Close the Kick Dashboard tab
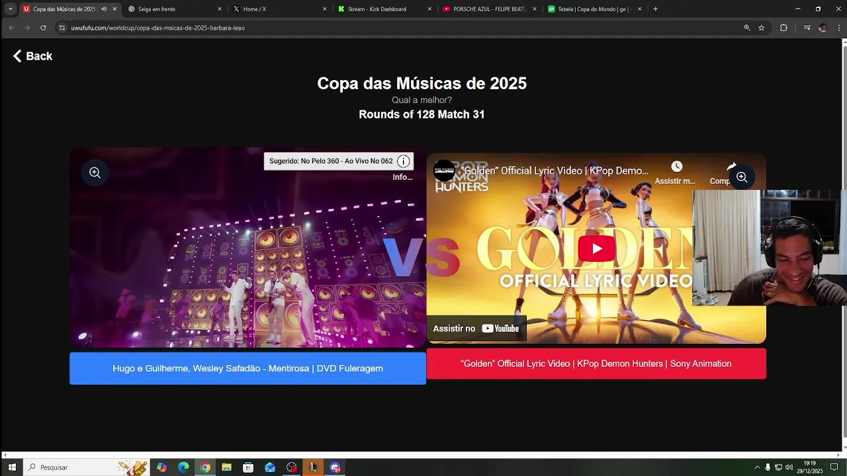 pyautogui.click(x=429, y=9)
